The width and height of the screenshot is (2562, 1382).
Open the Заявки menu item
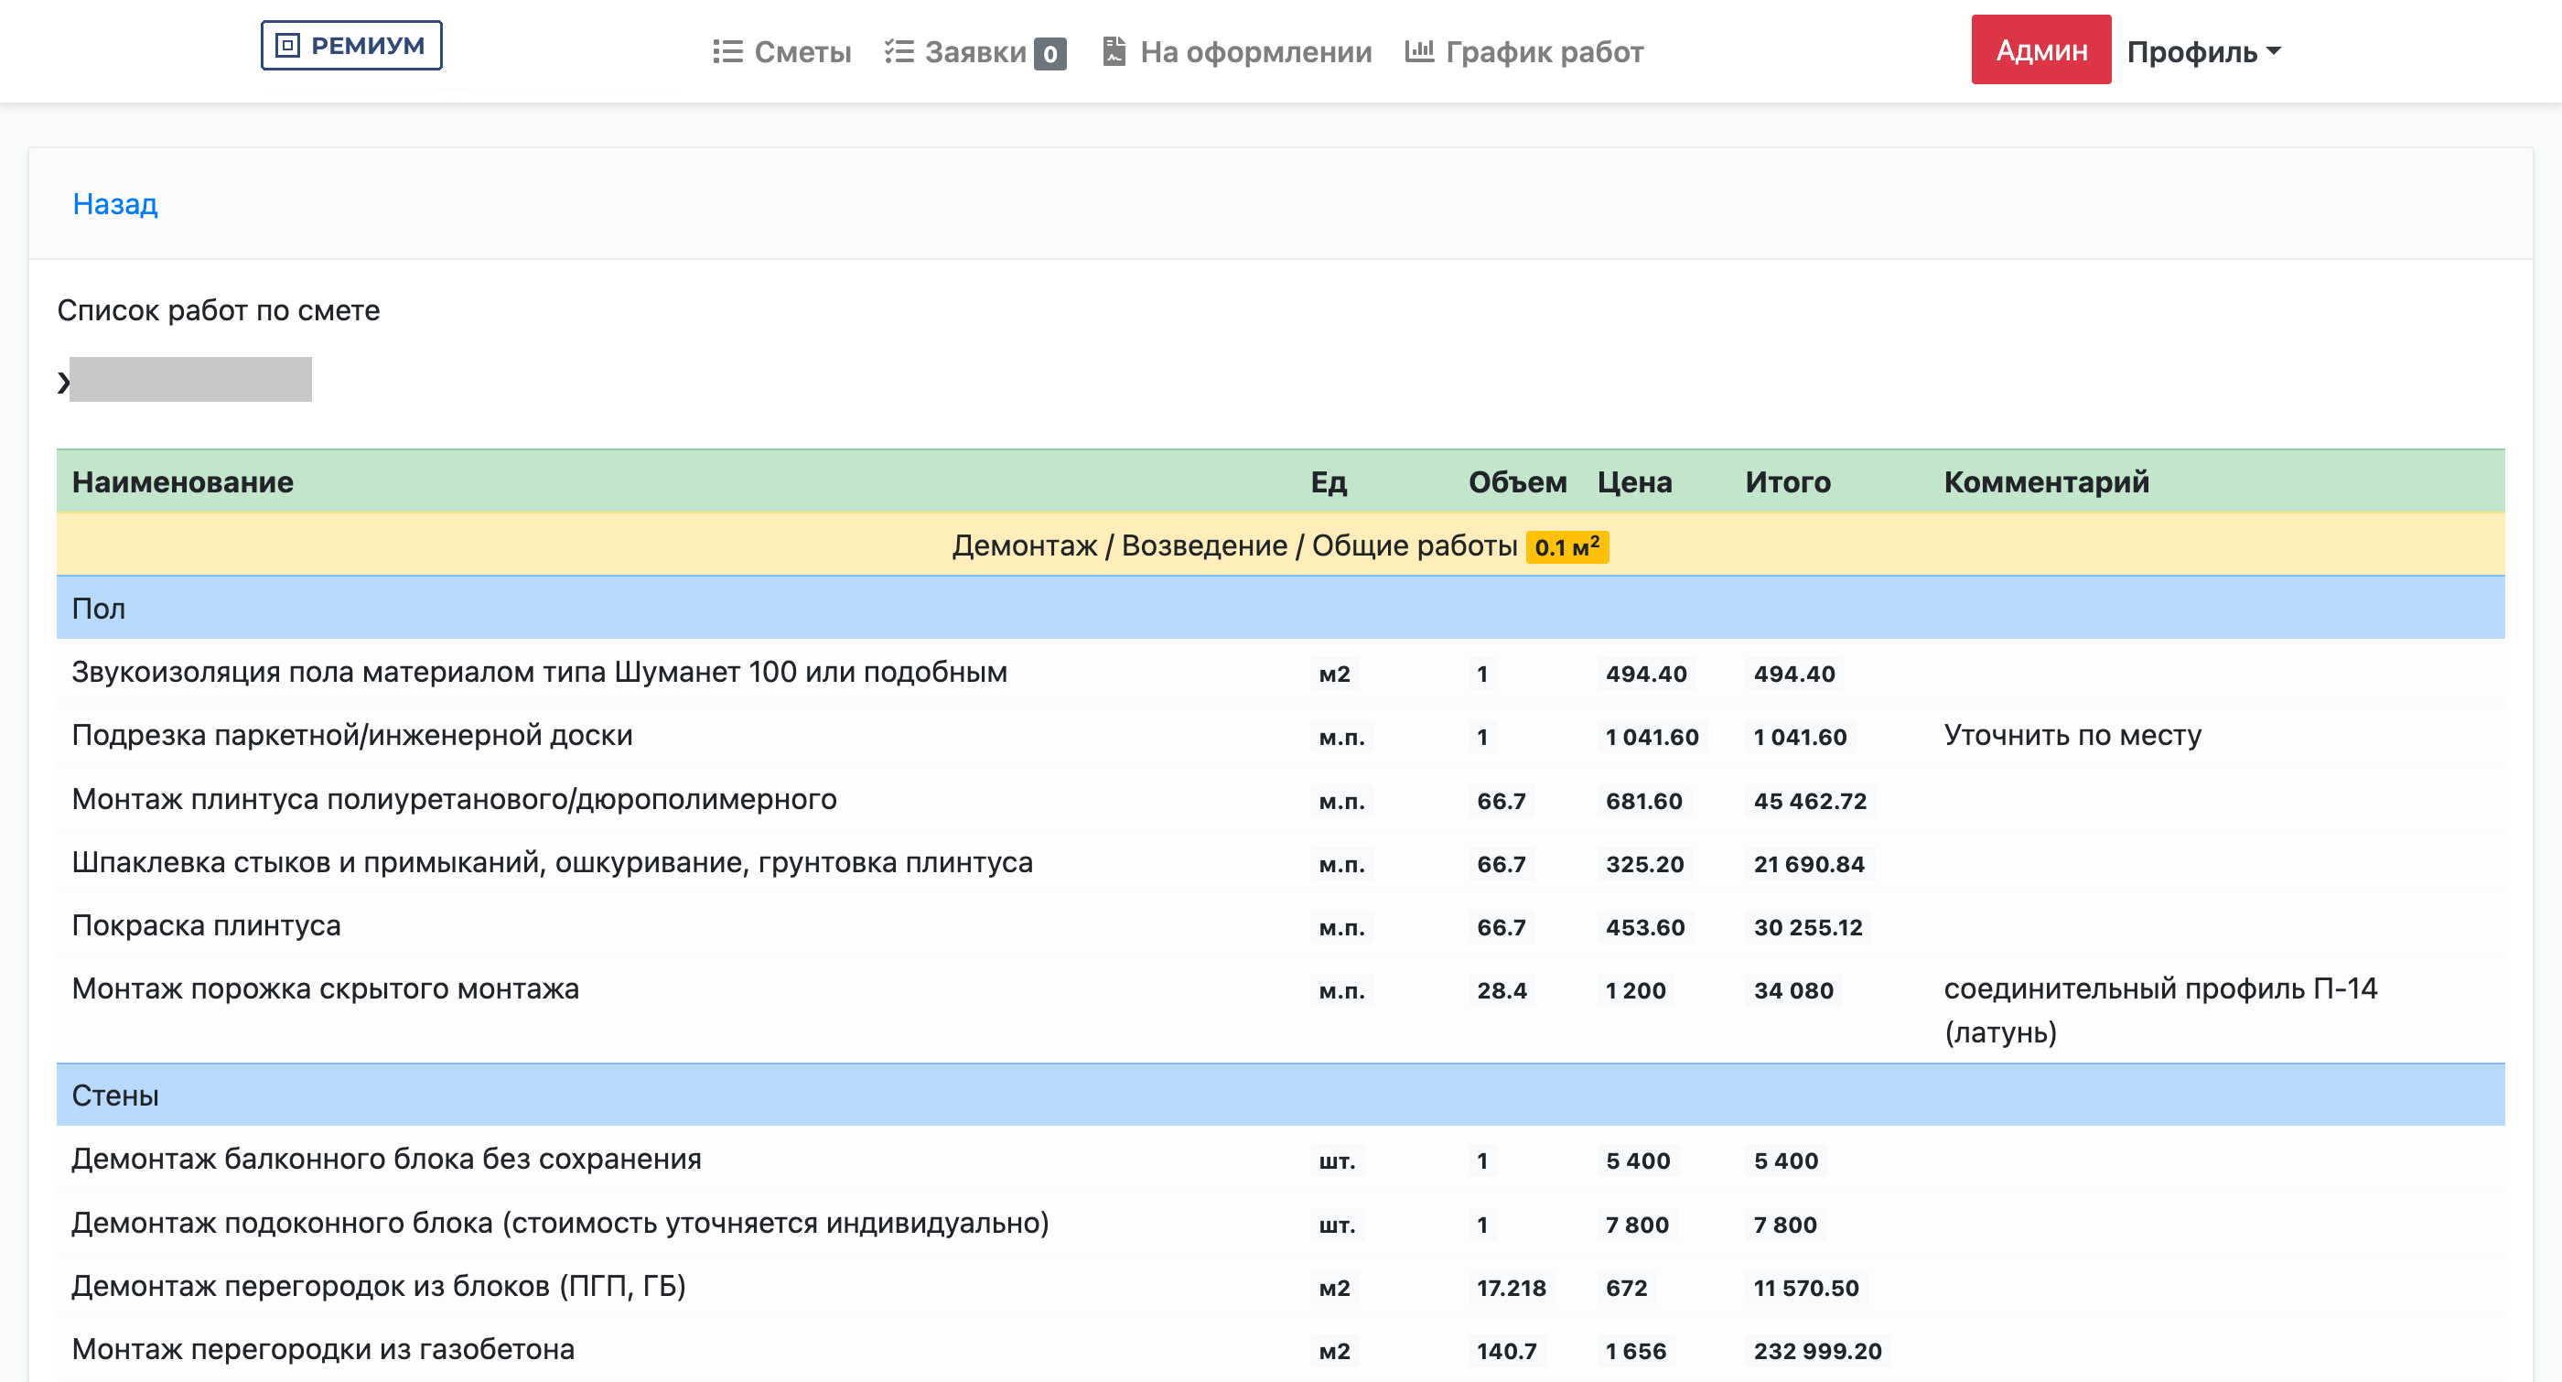pyautogui.click(x=974, y=52)
